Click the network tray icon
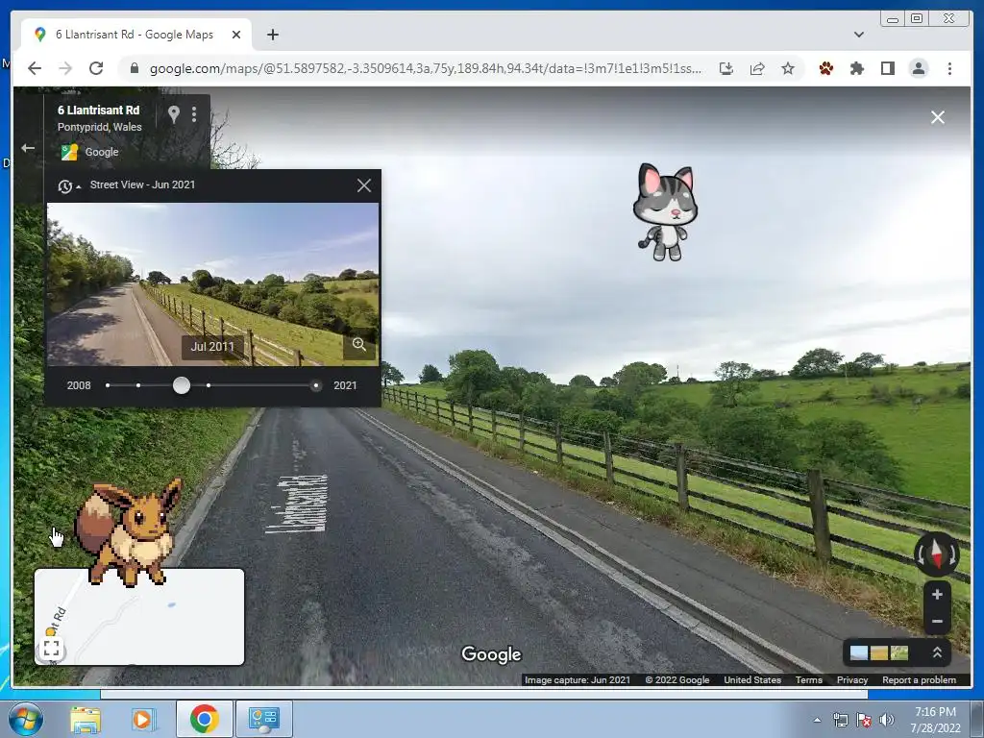This screenshot has width=984, height=738. pyautogui.click(x=840, y=720)
